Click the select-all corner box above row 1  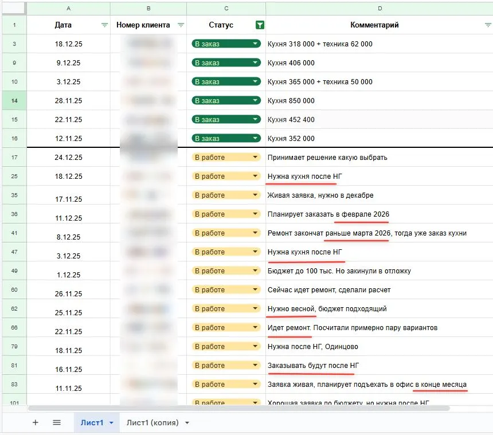(14, 9)
